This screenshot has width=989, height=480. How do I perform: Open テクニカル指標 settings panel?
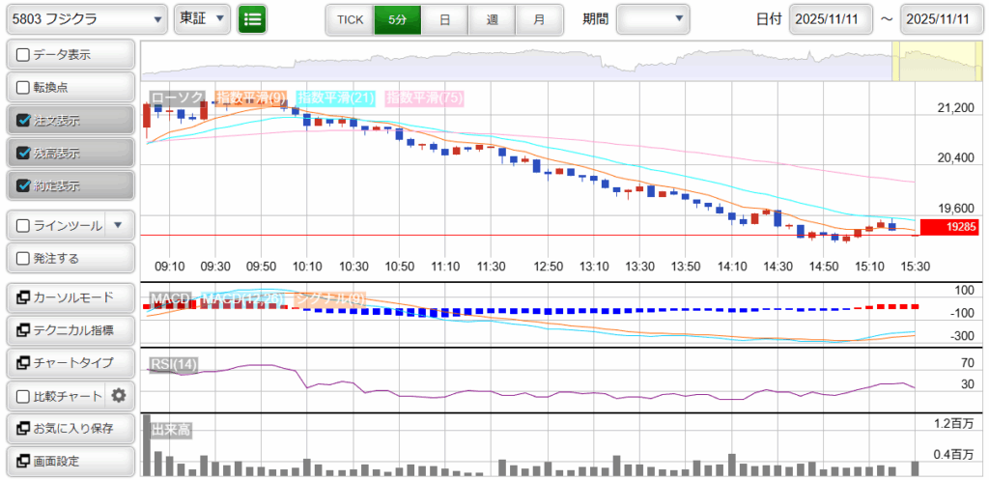click(70, 330)
